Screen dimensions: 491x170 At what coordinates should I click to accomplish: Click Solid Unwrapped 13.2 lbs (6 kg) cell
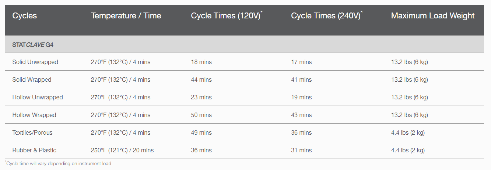point(410,62)
